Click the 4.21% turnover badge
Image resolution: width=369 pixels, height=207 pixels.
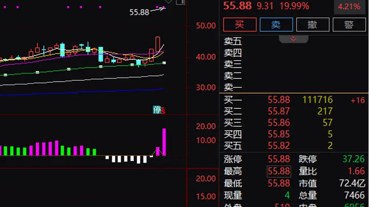coord(349,7)
